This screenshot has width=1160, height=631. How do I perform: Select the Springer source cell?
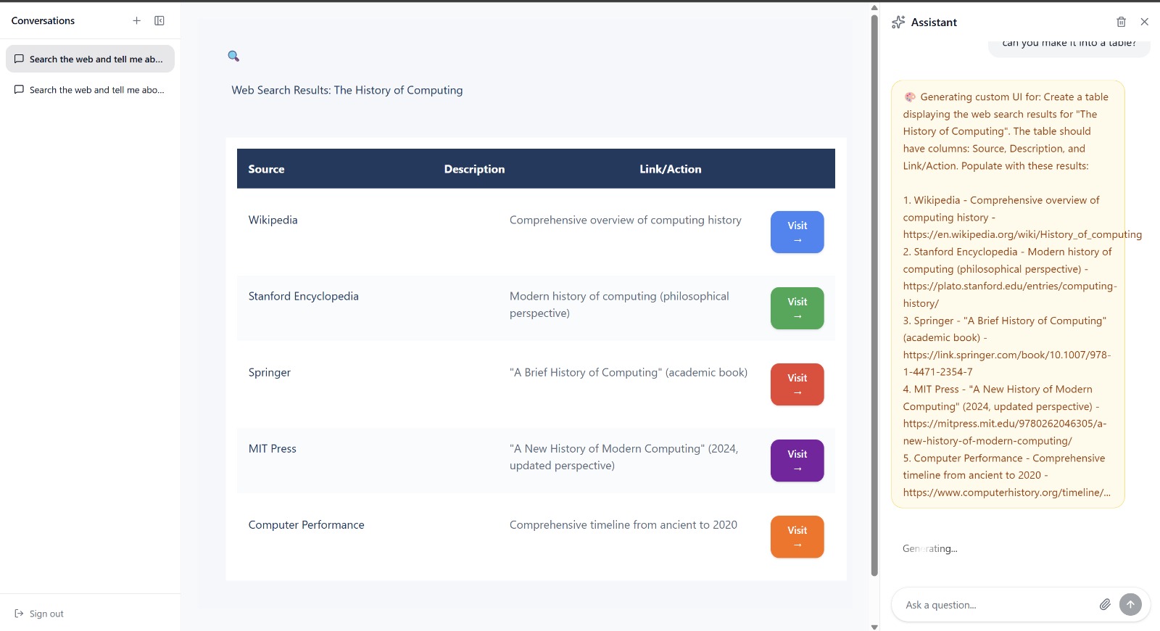click(269, 372)
